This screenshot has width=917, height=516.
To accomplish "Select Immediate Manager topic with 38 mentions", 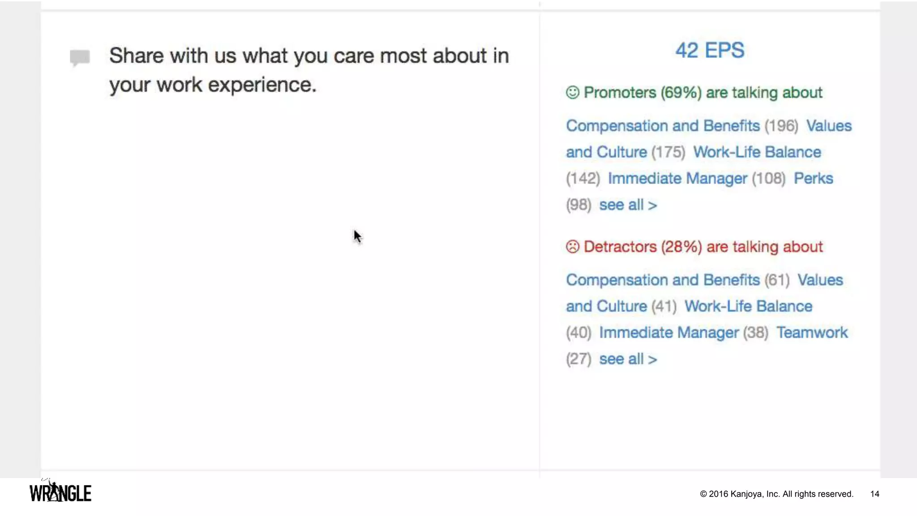I will (x=669, y=333).
